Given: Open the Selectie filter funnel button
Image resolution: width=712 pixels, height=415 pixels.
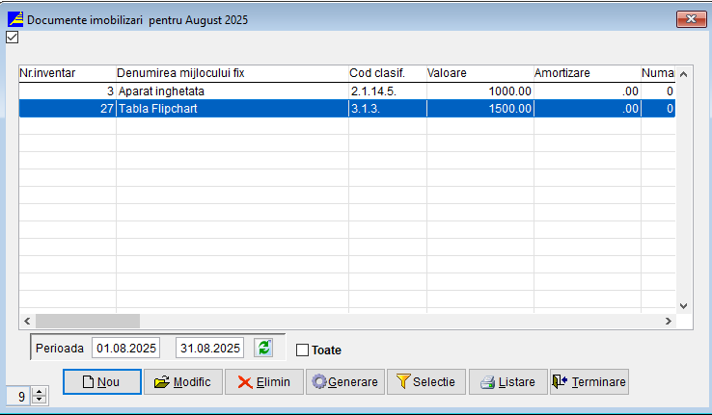Looking at the screenshot, I should (425, 382).
